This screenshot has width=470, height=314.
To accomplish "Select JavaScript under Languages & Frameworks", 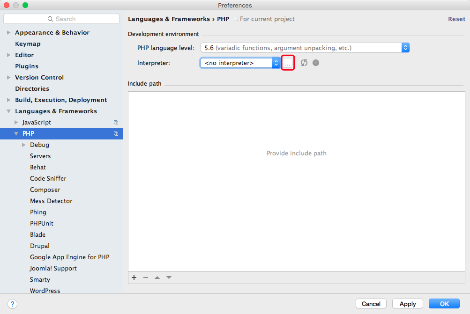I will (37, 123).
